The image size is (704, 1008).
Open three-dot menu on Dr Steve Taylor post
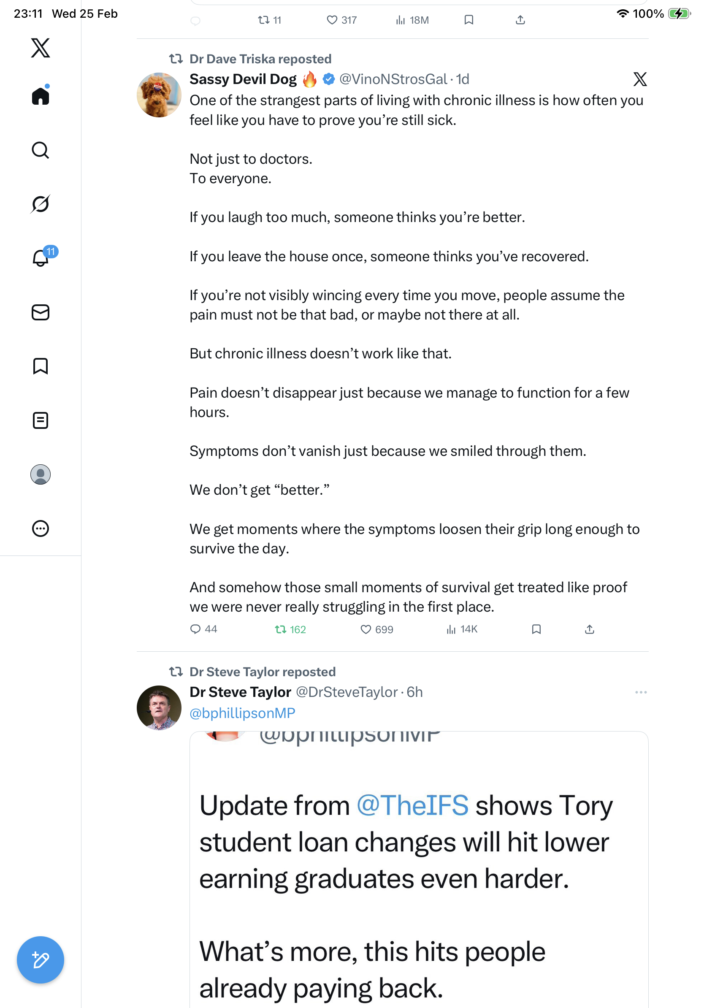(640, 692)
